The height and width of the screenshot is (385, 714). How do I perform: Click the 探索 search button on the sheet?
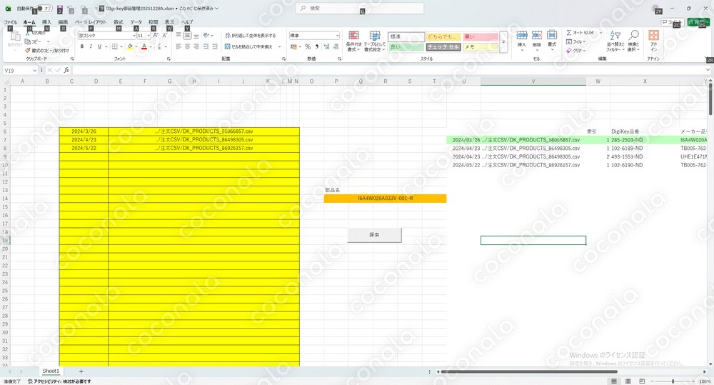tap(374, 235)
